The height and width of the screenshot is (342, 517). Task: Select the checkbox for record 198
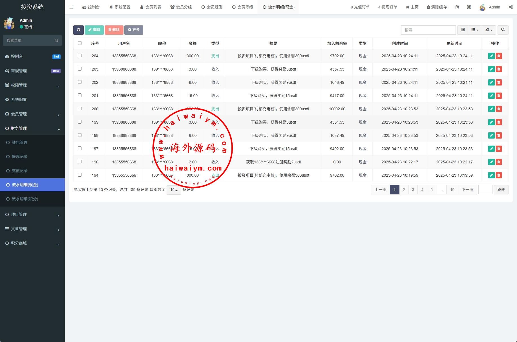[x=79, y=135]
